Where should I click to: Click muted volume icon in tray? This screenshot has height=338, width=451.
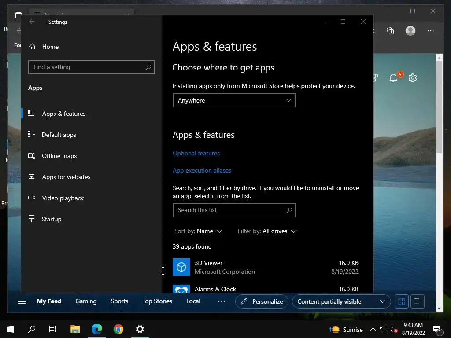click(394, 329)
